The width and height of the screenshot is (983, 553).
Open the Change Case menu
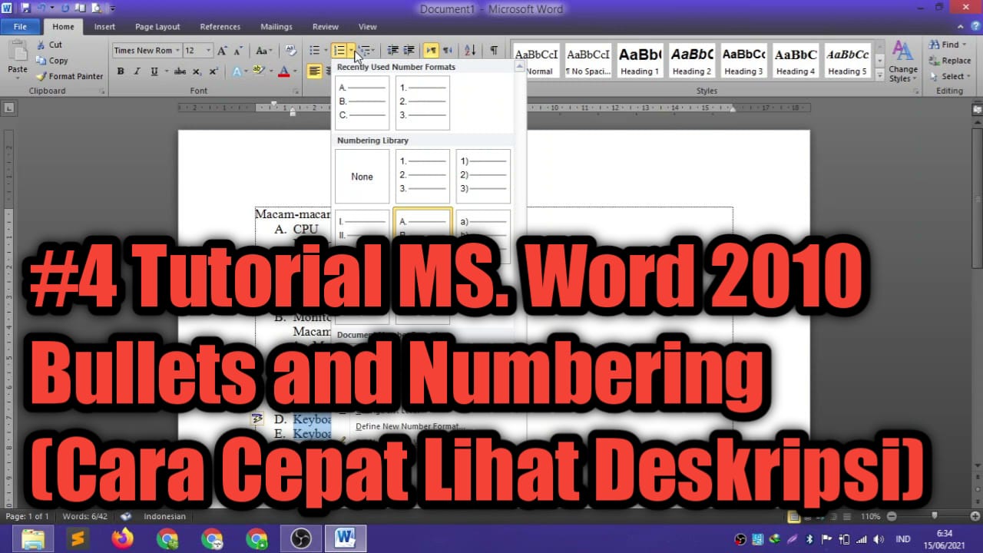click(x=263, y=51)
